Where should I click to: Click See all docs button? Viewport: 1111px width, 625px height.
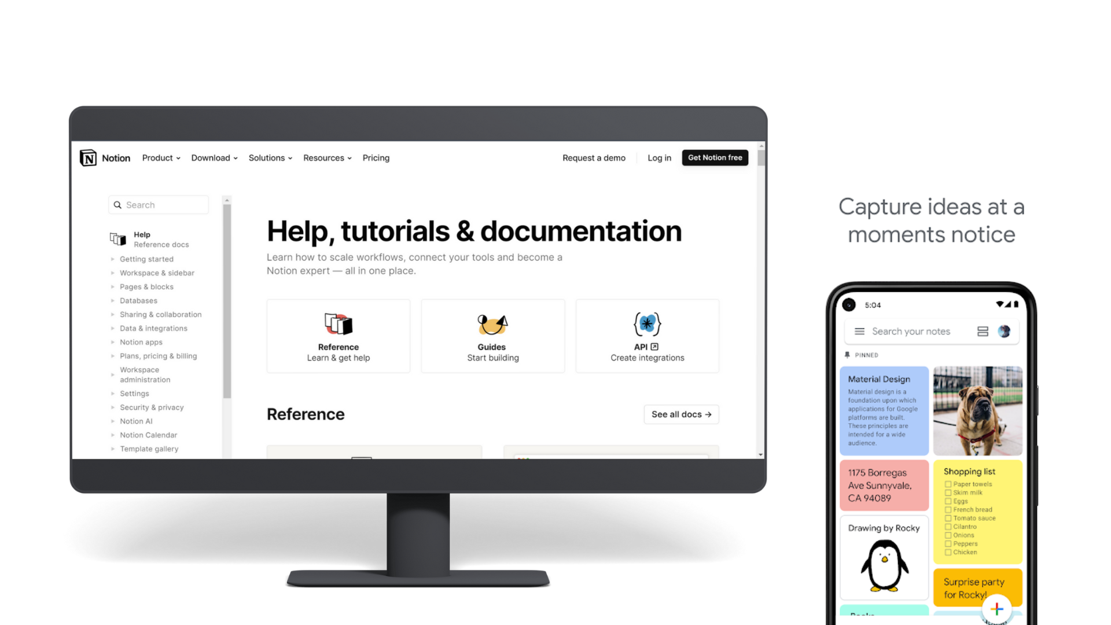coord(680,414)
